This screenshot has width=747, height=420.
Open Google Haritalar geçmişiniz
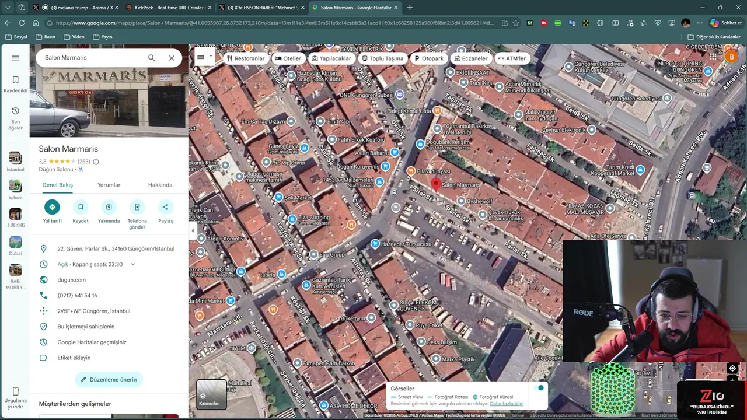(x=92, y=342)
